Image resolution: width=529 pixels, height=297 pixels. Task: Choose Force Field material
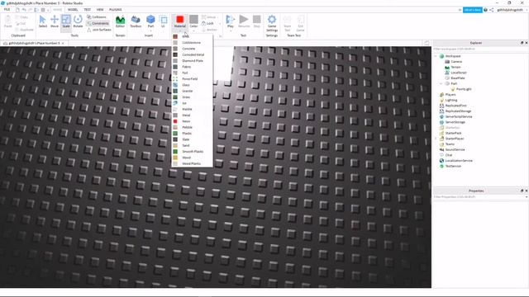[192, 79]
